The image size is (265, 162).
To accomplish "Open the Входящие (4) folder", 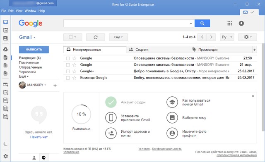I will click(x=30, y=58).
